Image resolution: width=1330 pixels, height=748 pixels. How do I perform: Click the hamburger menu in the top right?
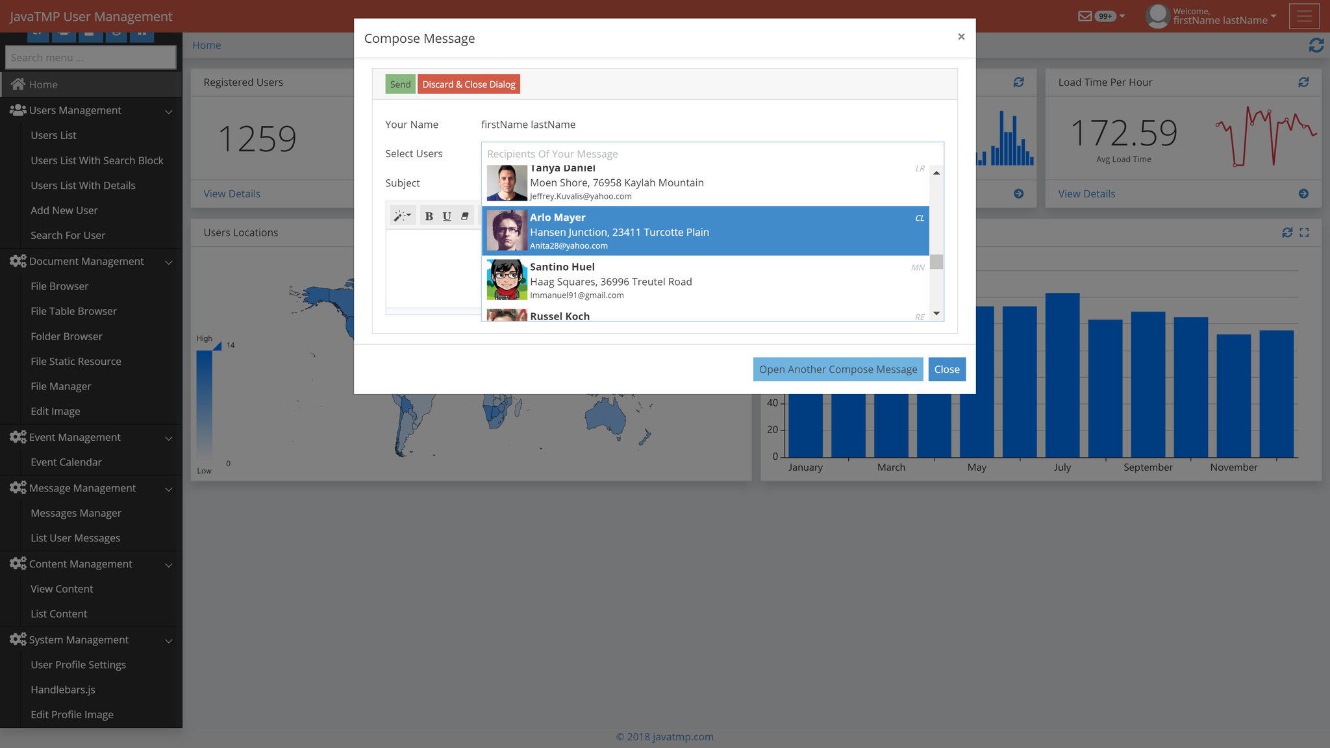(1304, 16)
